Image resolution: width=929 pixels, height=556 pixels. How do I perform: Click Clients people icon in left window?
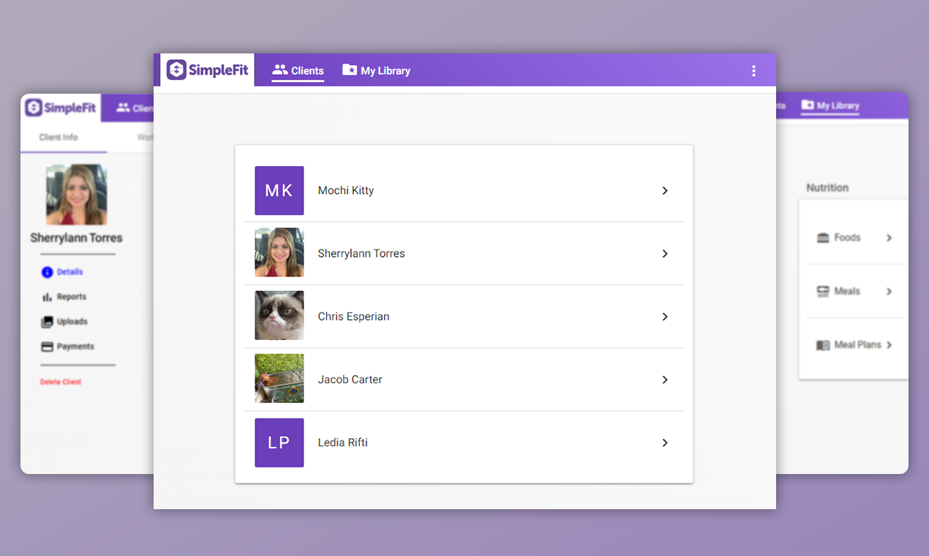(123, 108)
